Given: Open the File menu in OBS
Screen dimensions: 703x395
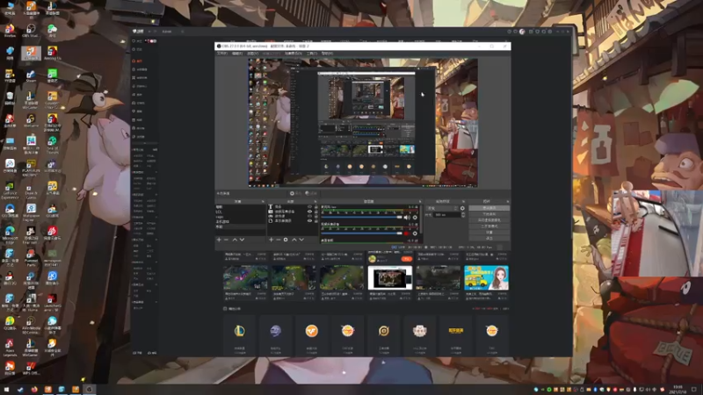Looking at the screenshot, I should 222,54.
